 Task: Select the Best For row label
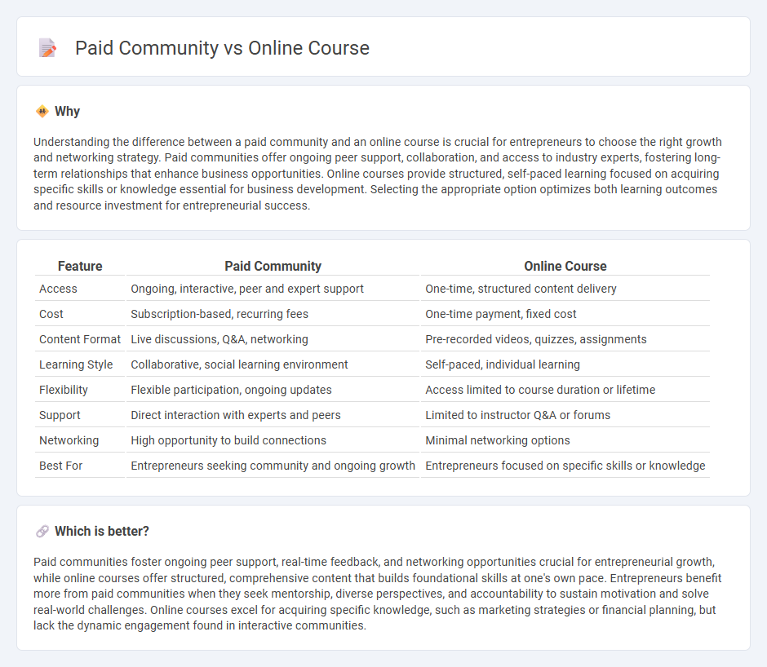[x=60, y=466]
